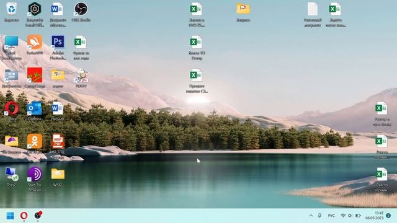The width and height of the screenshot is (397, 223).
Task: Open the Windows Start menu
Action: (10, 216)
